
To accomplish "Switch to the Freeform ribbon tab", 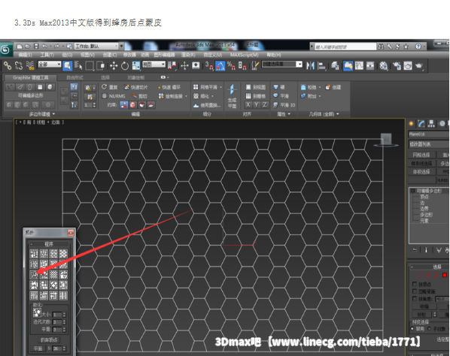I will point(75,77).
